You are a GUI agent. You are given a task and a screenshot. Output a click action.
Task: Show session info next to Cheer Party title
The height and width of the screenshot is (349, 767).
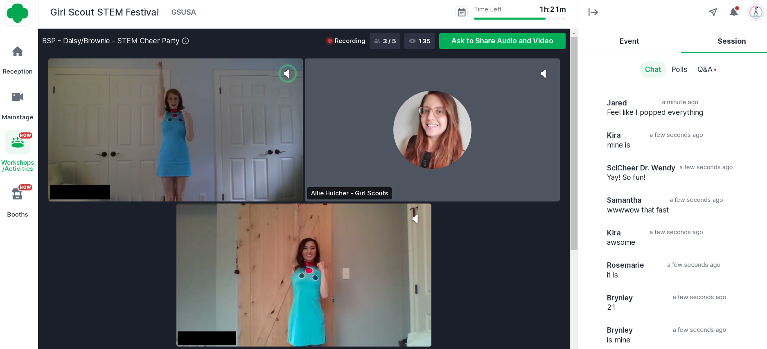pos(185,41)
